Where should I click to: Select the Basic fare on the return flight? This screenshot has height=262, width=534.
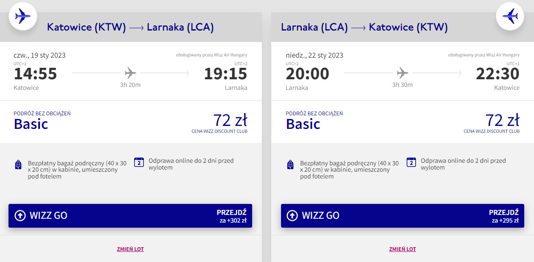click(x=303, y=124)
